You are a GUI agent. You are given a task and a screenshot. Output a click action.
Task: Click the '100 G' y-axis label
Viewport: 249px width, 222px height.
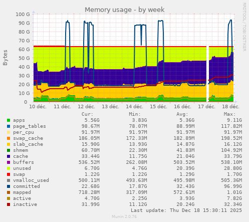[23, 14]
